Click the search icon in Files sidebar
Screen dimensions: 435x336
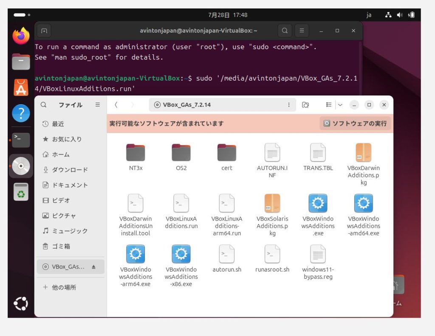(44, 105)
